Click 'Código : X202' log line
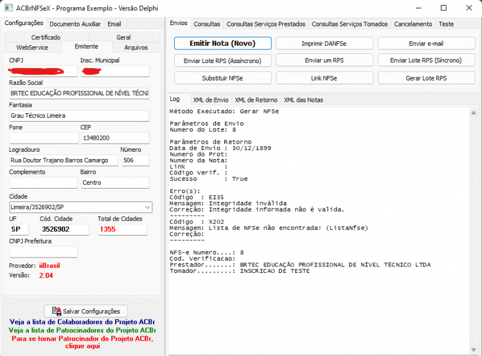 197,221
